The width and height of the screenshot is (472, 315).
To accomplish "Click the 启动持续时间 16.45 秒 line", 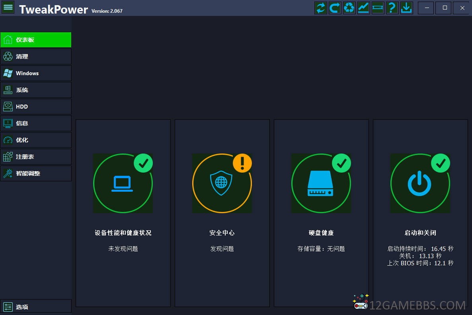I will 420,249.
